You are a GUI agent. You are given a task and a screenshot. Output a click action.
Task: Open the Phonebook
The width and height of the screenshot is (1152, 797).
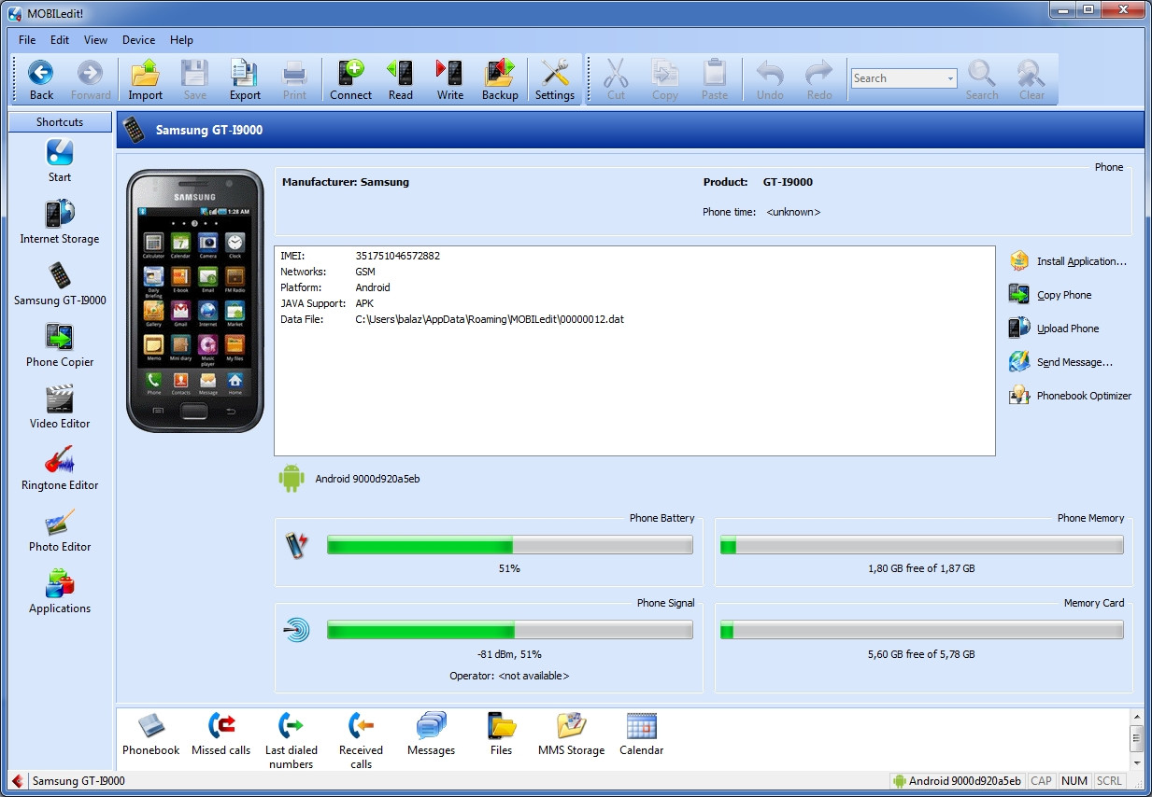[151, 734]
